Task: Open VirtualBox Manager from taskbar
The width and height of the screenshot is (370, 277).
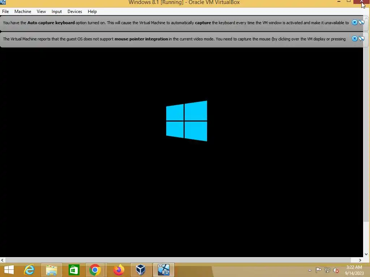Action: click(141, 270)
